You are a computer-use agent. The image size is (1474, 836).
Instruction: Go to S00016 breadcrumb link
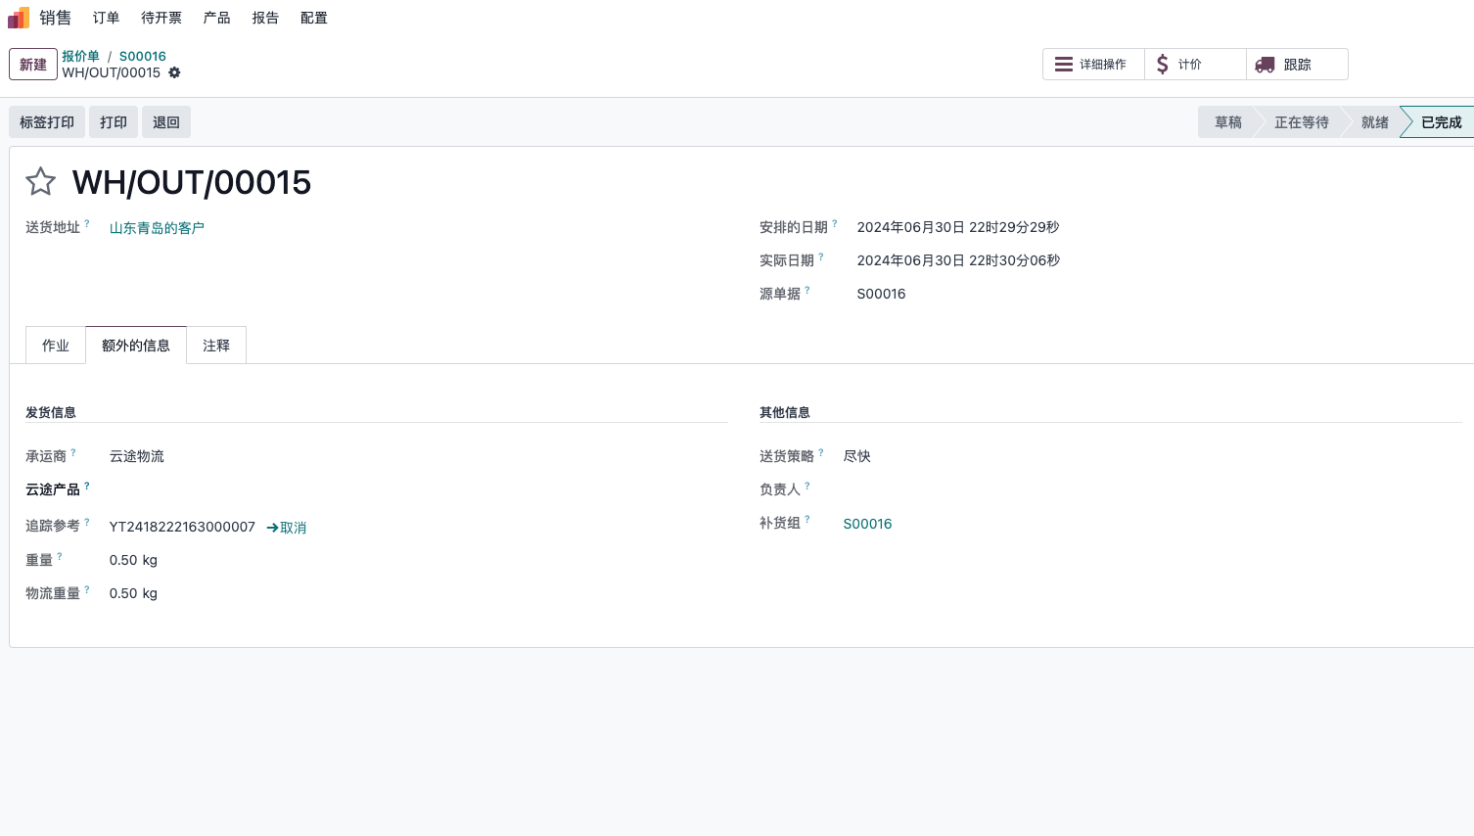coord(143,57)
